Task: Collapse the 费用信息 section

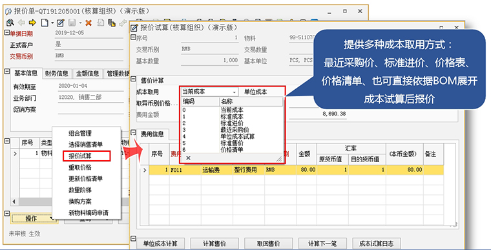Action: coord(133,132)
